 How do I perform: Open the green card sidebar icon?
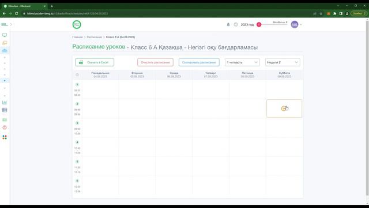(5, 120)
